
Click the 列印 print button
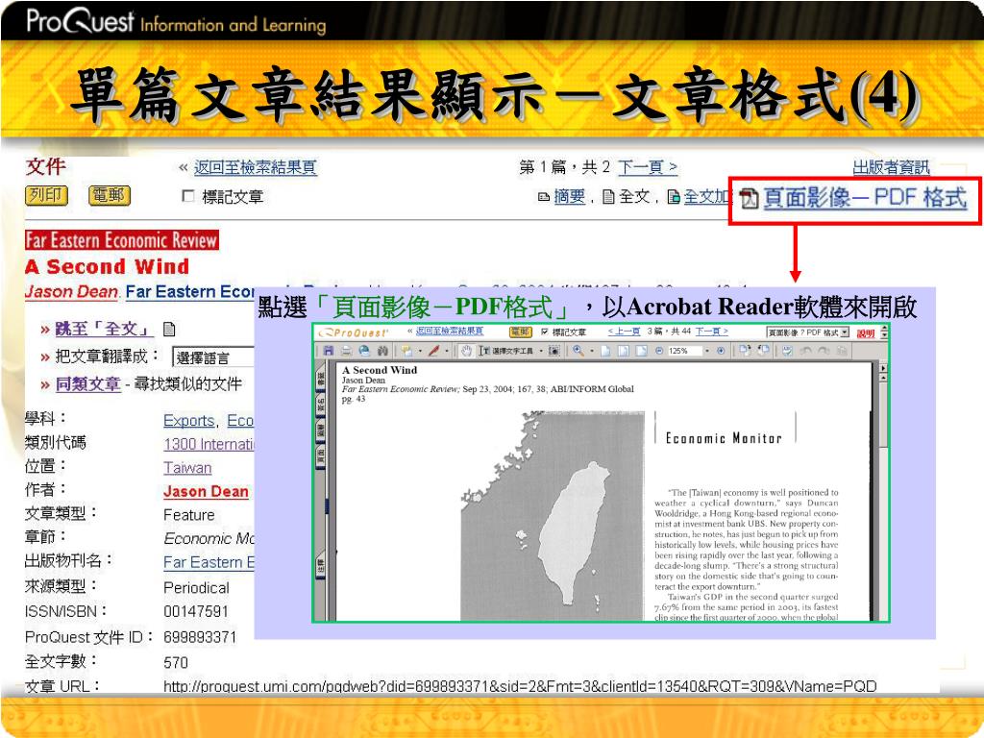pos(46,195)
